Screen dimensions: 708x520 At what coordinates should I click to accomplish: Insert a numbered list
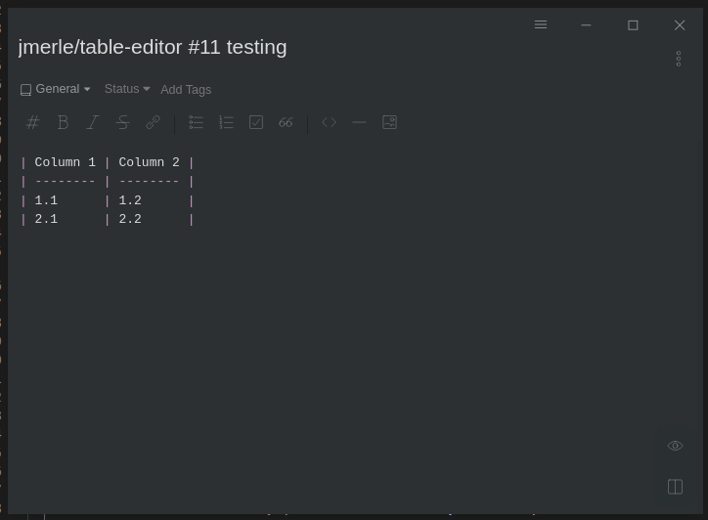(x=226, y=122)
